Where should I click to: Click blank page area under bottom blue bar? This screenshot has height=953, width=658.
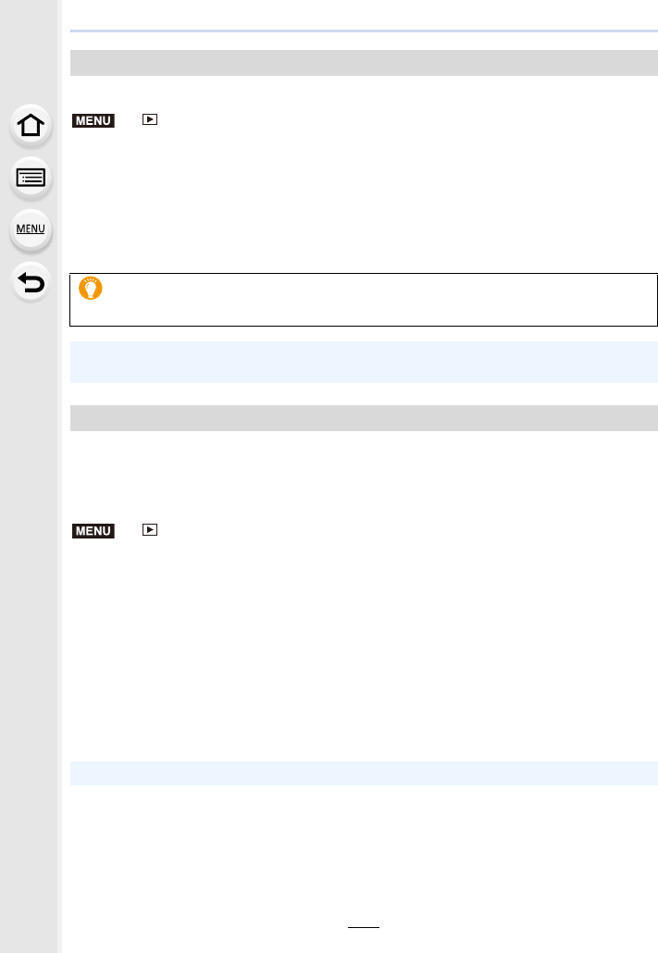pyautogui.click(x=364, y=851)
